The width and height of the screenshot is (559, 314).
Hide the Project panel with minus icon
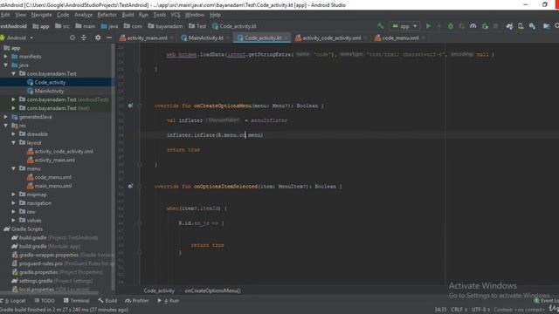tap(109, 38)
